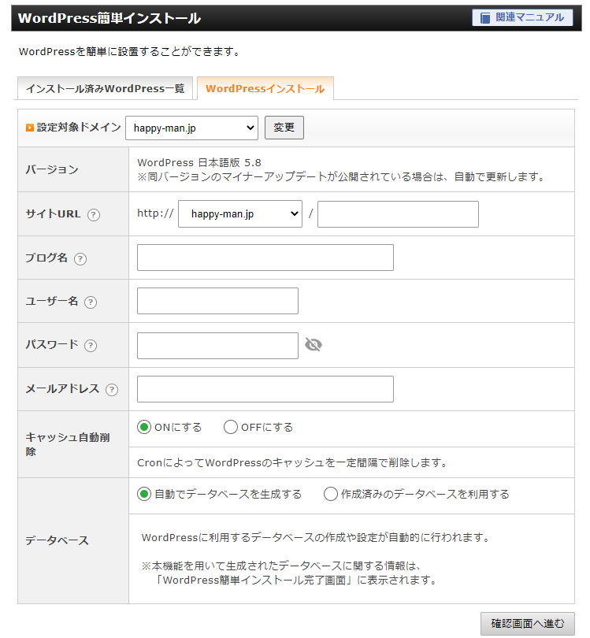Toggle password visibility eye icon
Image resolution: width=590 pixels, height=638 pixels.
[314, 345]
